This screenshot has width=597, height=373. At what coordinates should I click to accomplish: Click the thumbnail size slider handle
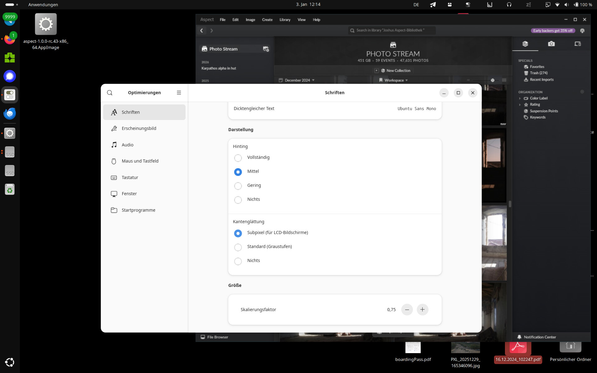point(493,80)
